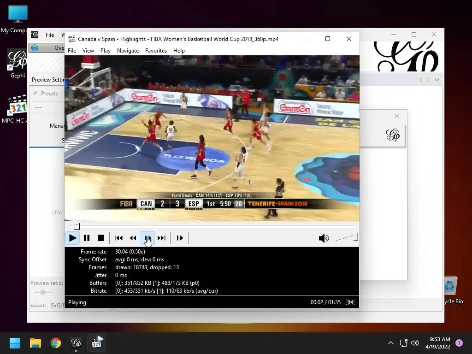Click the Playing status text
Screen dimensions: 472x354
click(77, 302)
